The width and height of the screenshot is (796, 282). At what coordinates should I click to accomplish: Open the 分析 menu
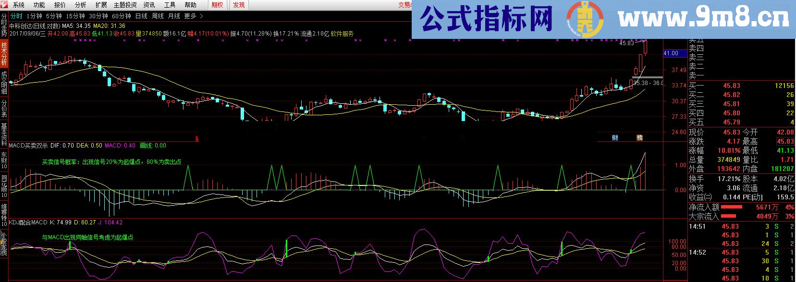[x=80, y=5]
